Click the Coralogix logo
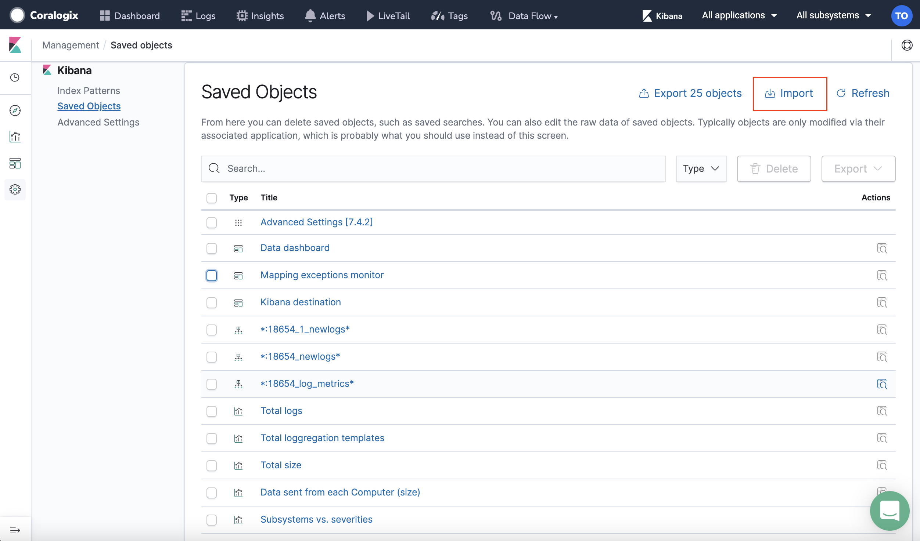Screen dimensions: 920x541 point(44,15)
